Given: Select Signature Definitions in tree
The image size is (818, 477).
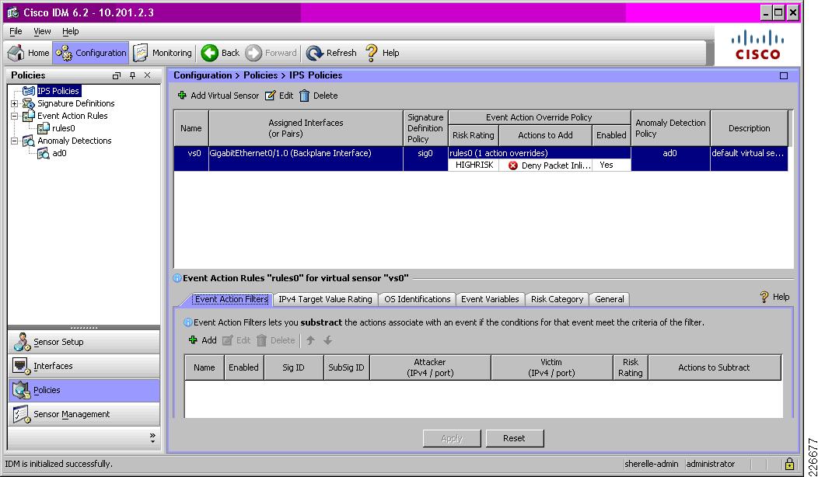Looking at the screenshot, I should point(75,103).
